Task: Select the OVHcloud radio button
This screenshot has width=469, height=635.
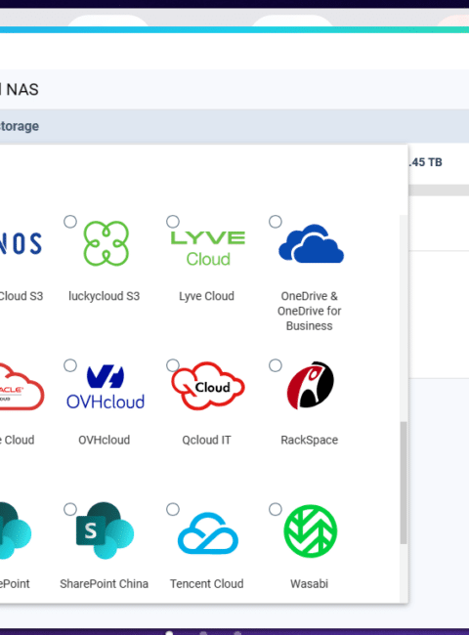Action: (x=70, y=365)
